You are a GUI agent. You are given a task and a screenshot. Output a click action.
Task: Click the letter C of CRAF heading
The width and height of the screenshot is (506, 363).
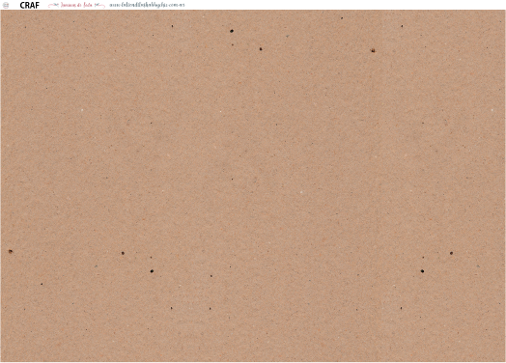point(22,5)
